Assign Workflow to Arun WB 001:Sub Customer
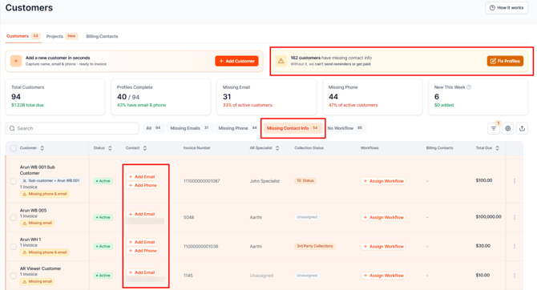 pyautogui.click(x=383, y=181)
